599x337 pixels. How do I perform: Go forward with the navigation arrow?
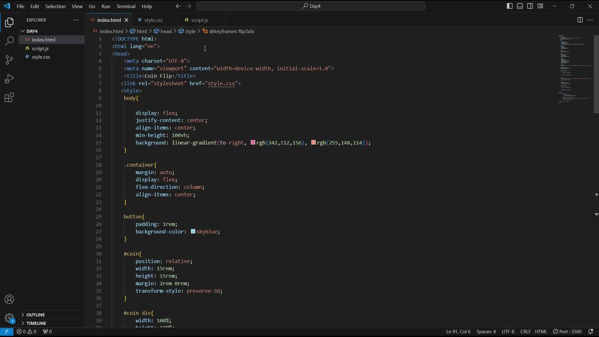[x=189, y=6]
